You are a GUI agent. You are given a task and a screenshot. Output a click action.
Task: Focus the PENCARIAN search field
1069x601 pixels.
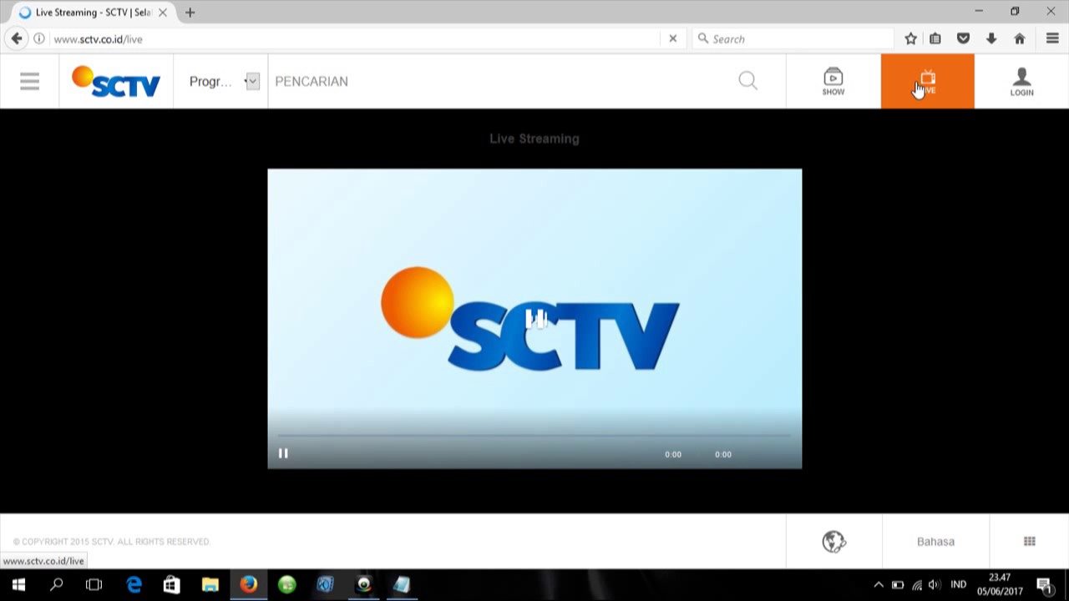coord(501,81)
